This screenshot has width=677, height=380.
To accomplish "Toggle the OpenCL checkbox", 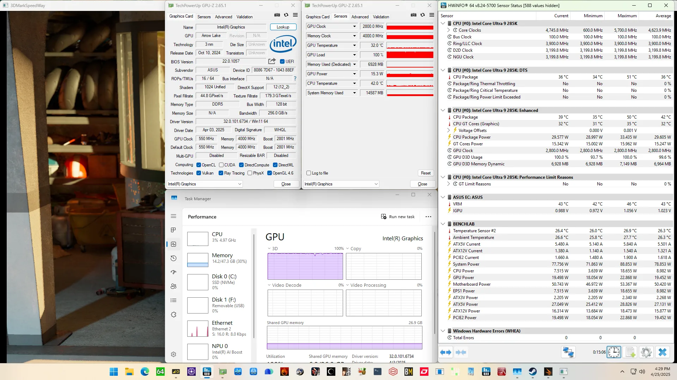I will click(199, 165).
